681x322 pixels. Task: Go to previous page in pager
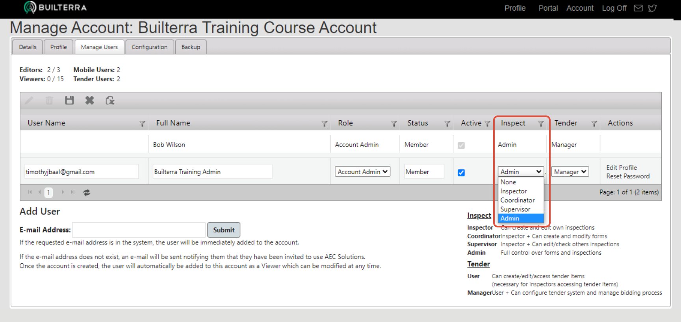(x=39, y=192)
